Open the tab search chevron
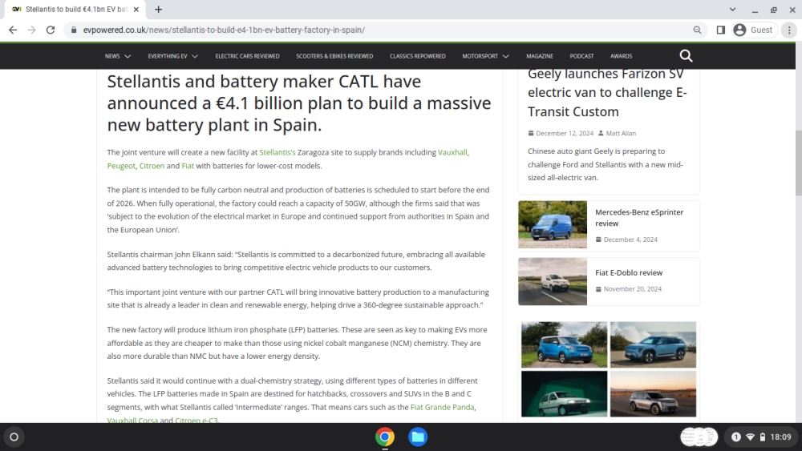The width and height of the screenshot is (802, 451). coord(732,9)
